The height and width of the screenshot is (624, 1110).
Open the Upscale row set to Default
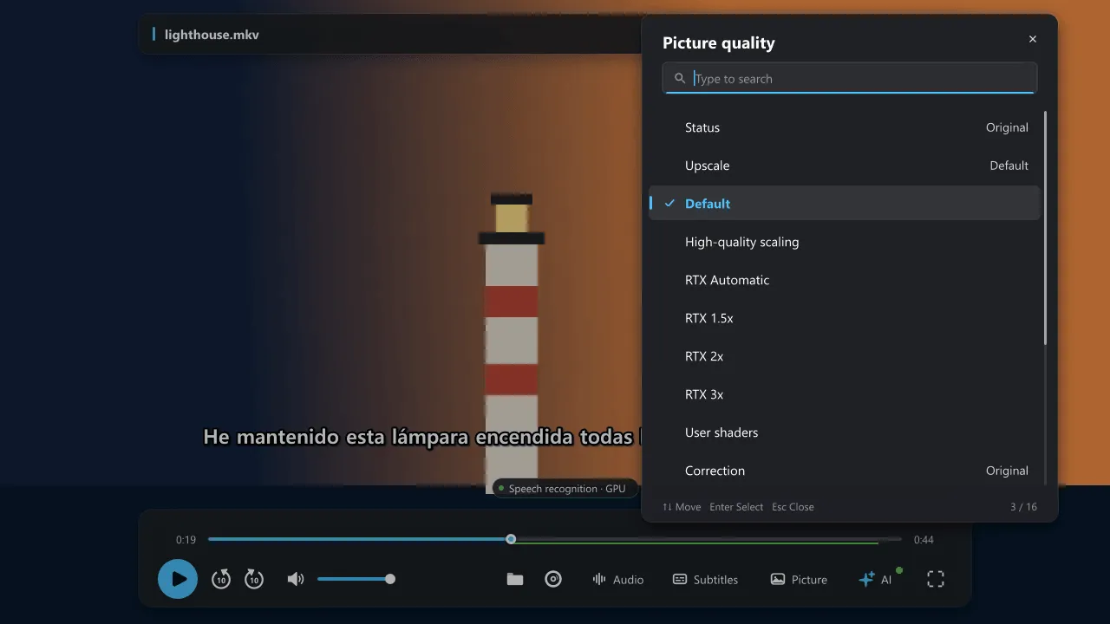pos(845,166)
